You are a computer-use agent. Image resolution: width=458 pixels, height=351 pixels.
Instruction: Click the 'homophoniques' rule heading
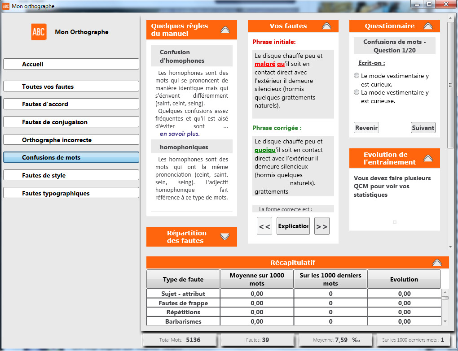192,147
